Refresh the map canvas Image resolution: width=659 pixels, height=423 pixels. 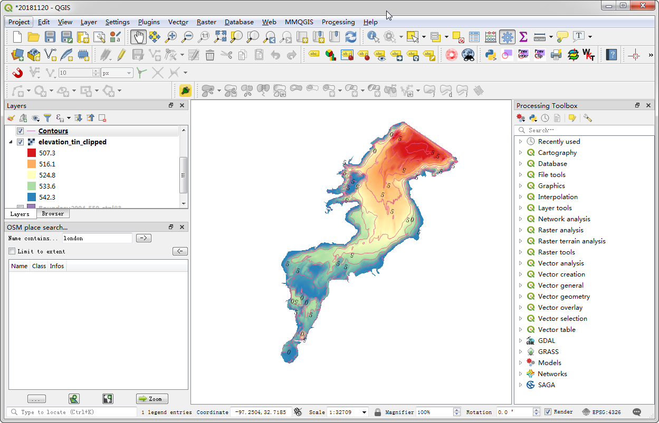(351, 36)
